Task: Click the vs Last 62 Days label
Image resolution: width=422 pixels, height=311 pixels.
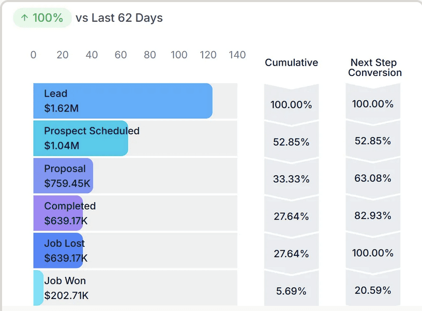Action: point(119,18)
